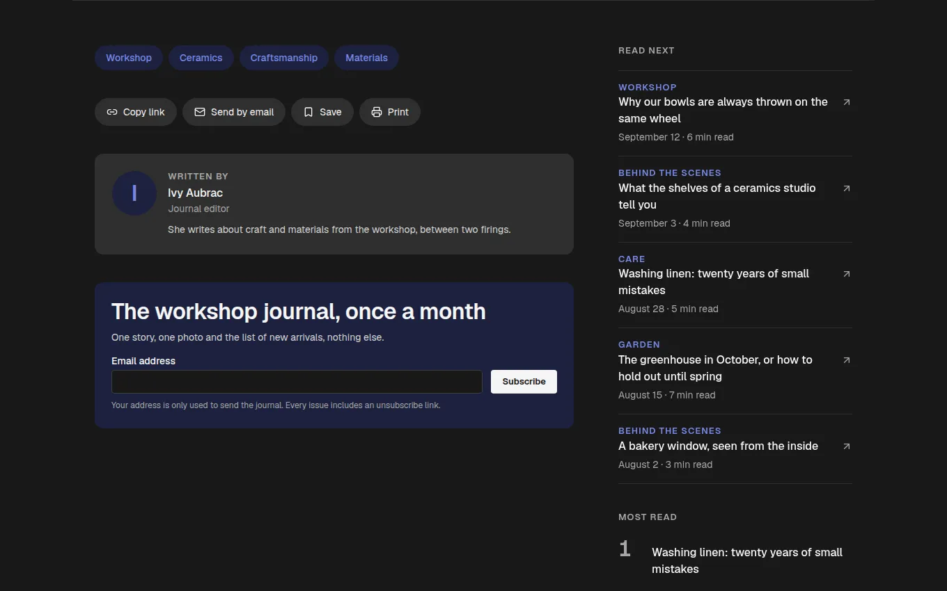Click the 'September 3 · 4 min read' text
Screen dimensions: 947x591
click(x=674, y=223)
